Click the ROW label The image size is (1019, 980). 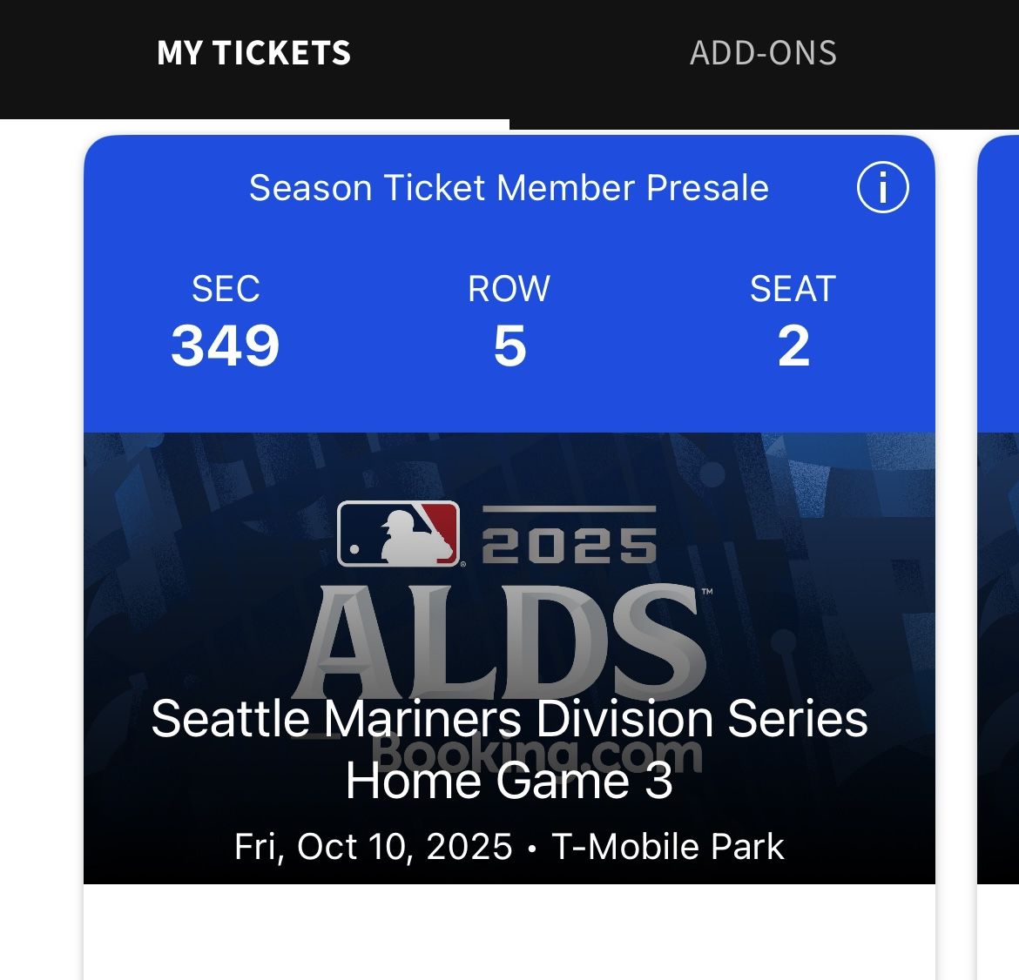coord(509,289)
